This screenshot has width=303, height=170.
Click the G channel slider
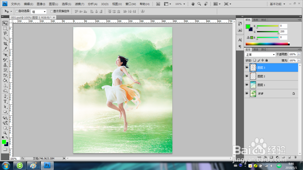click(x=268, y=32)
